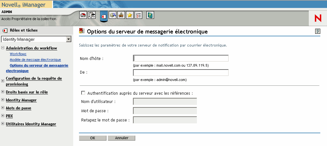Open the Preferences checklist icon
This screenshot has width=327, height=146.
pyautogui.click(x=138, y=15)
